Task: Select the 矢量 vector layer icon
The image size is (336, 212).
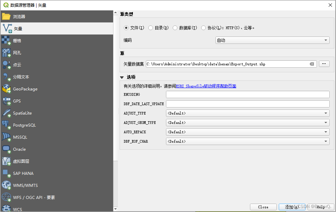Action: 7,28
